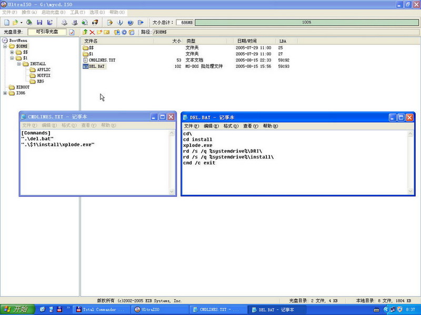Collapse the $OEM$ folder tree node
The image size is (421, 315).
coord(5,46)
